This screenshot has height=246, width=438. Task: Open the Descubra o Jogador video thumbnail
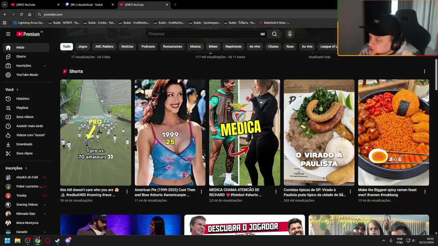pyautogui.click(x=244, y=225)
